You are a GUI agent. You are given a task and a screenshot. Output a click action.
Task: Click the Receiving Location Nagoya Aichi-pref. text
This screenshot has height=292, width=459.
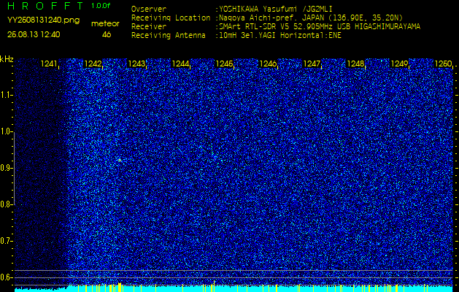click(311, 18)
